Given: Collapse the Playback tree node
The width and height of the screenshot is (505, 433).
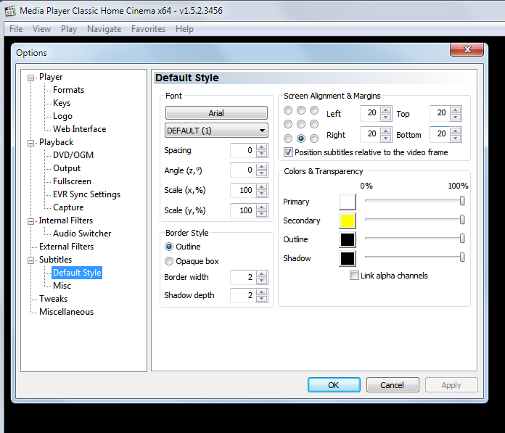Looking at the screenshot, I should coord(31,143).
